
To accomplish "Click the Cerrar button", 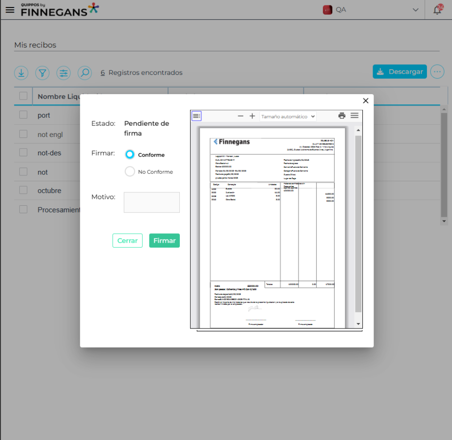I will point(128,241).
